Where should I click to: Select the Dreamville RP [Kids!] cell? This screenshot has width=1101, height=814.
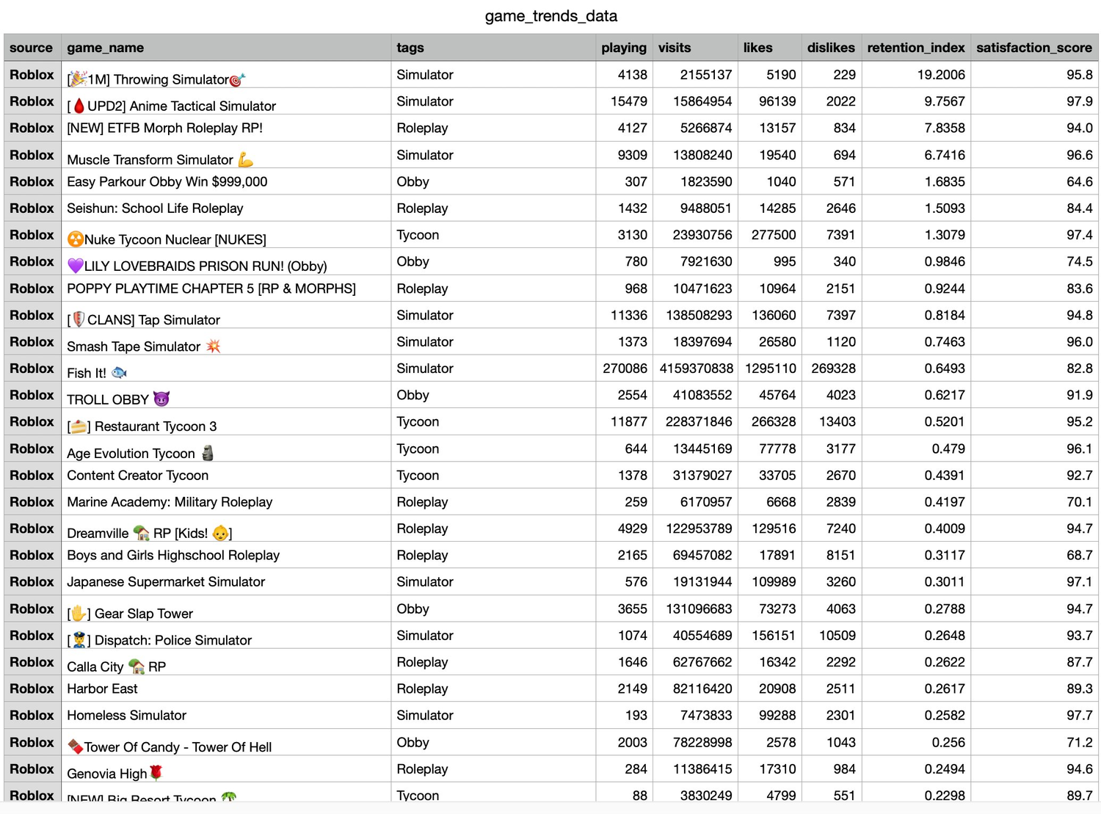point(226,528)
